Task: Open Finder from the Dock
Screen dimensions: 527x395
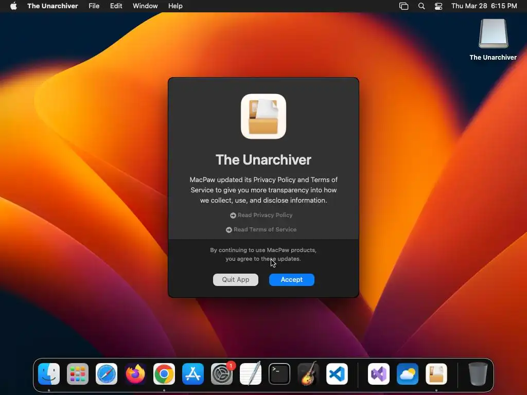Action: (49, 374)
